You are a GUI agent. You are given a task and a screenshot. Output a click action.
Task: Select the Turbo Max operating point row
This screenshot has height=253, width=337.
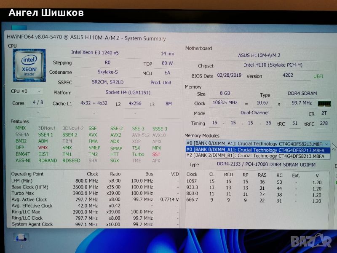95,193
